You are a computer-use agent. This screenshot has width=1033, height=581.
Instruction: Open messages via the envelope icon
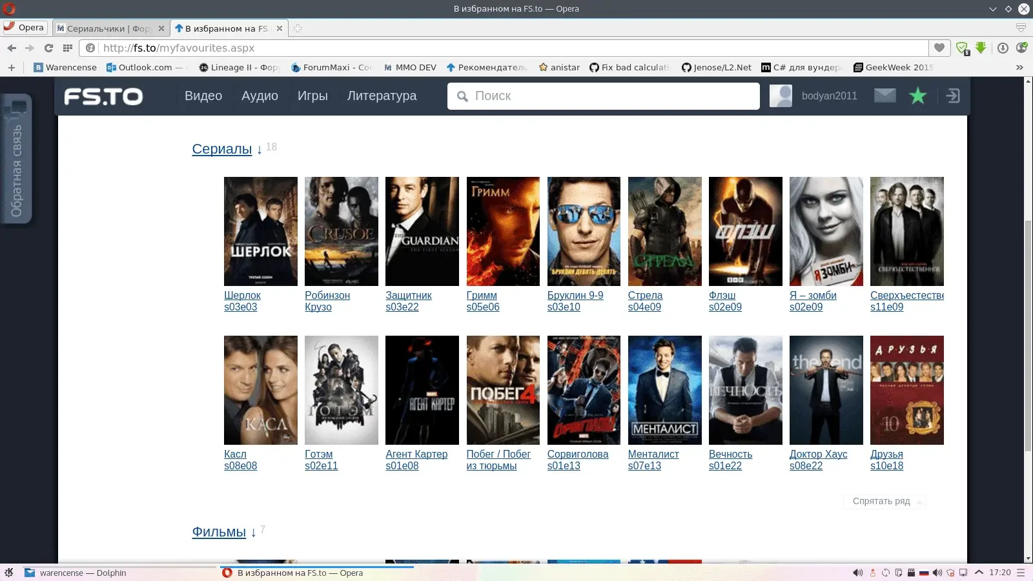[x=885, y=96]
